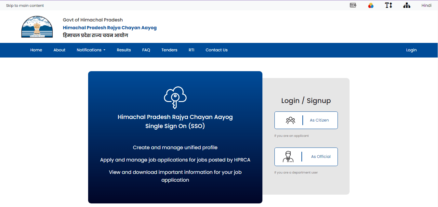
Task: Open the FAQ page
Action: 146,50
